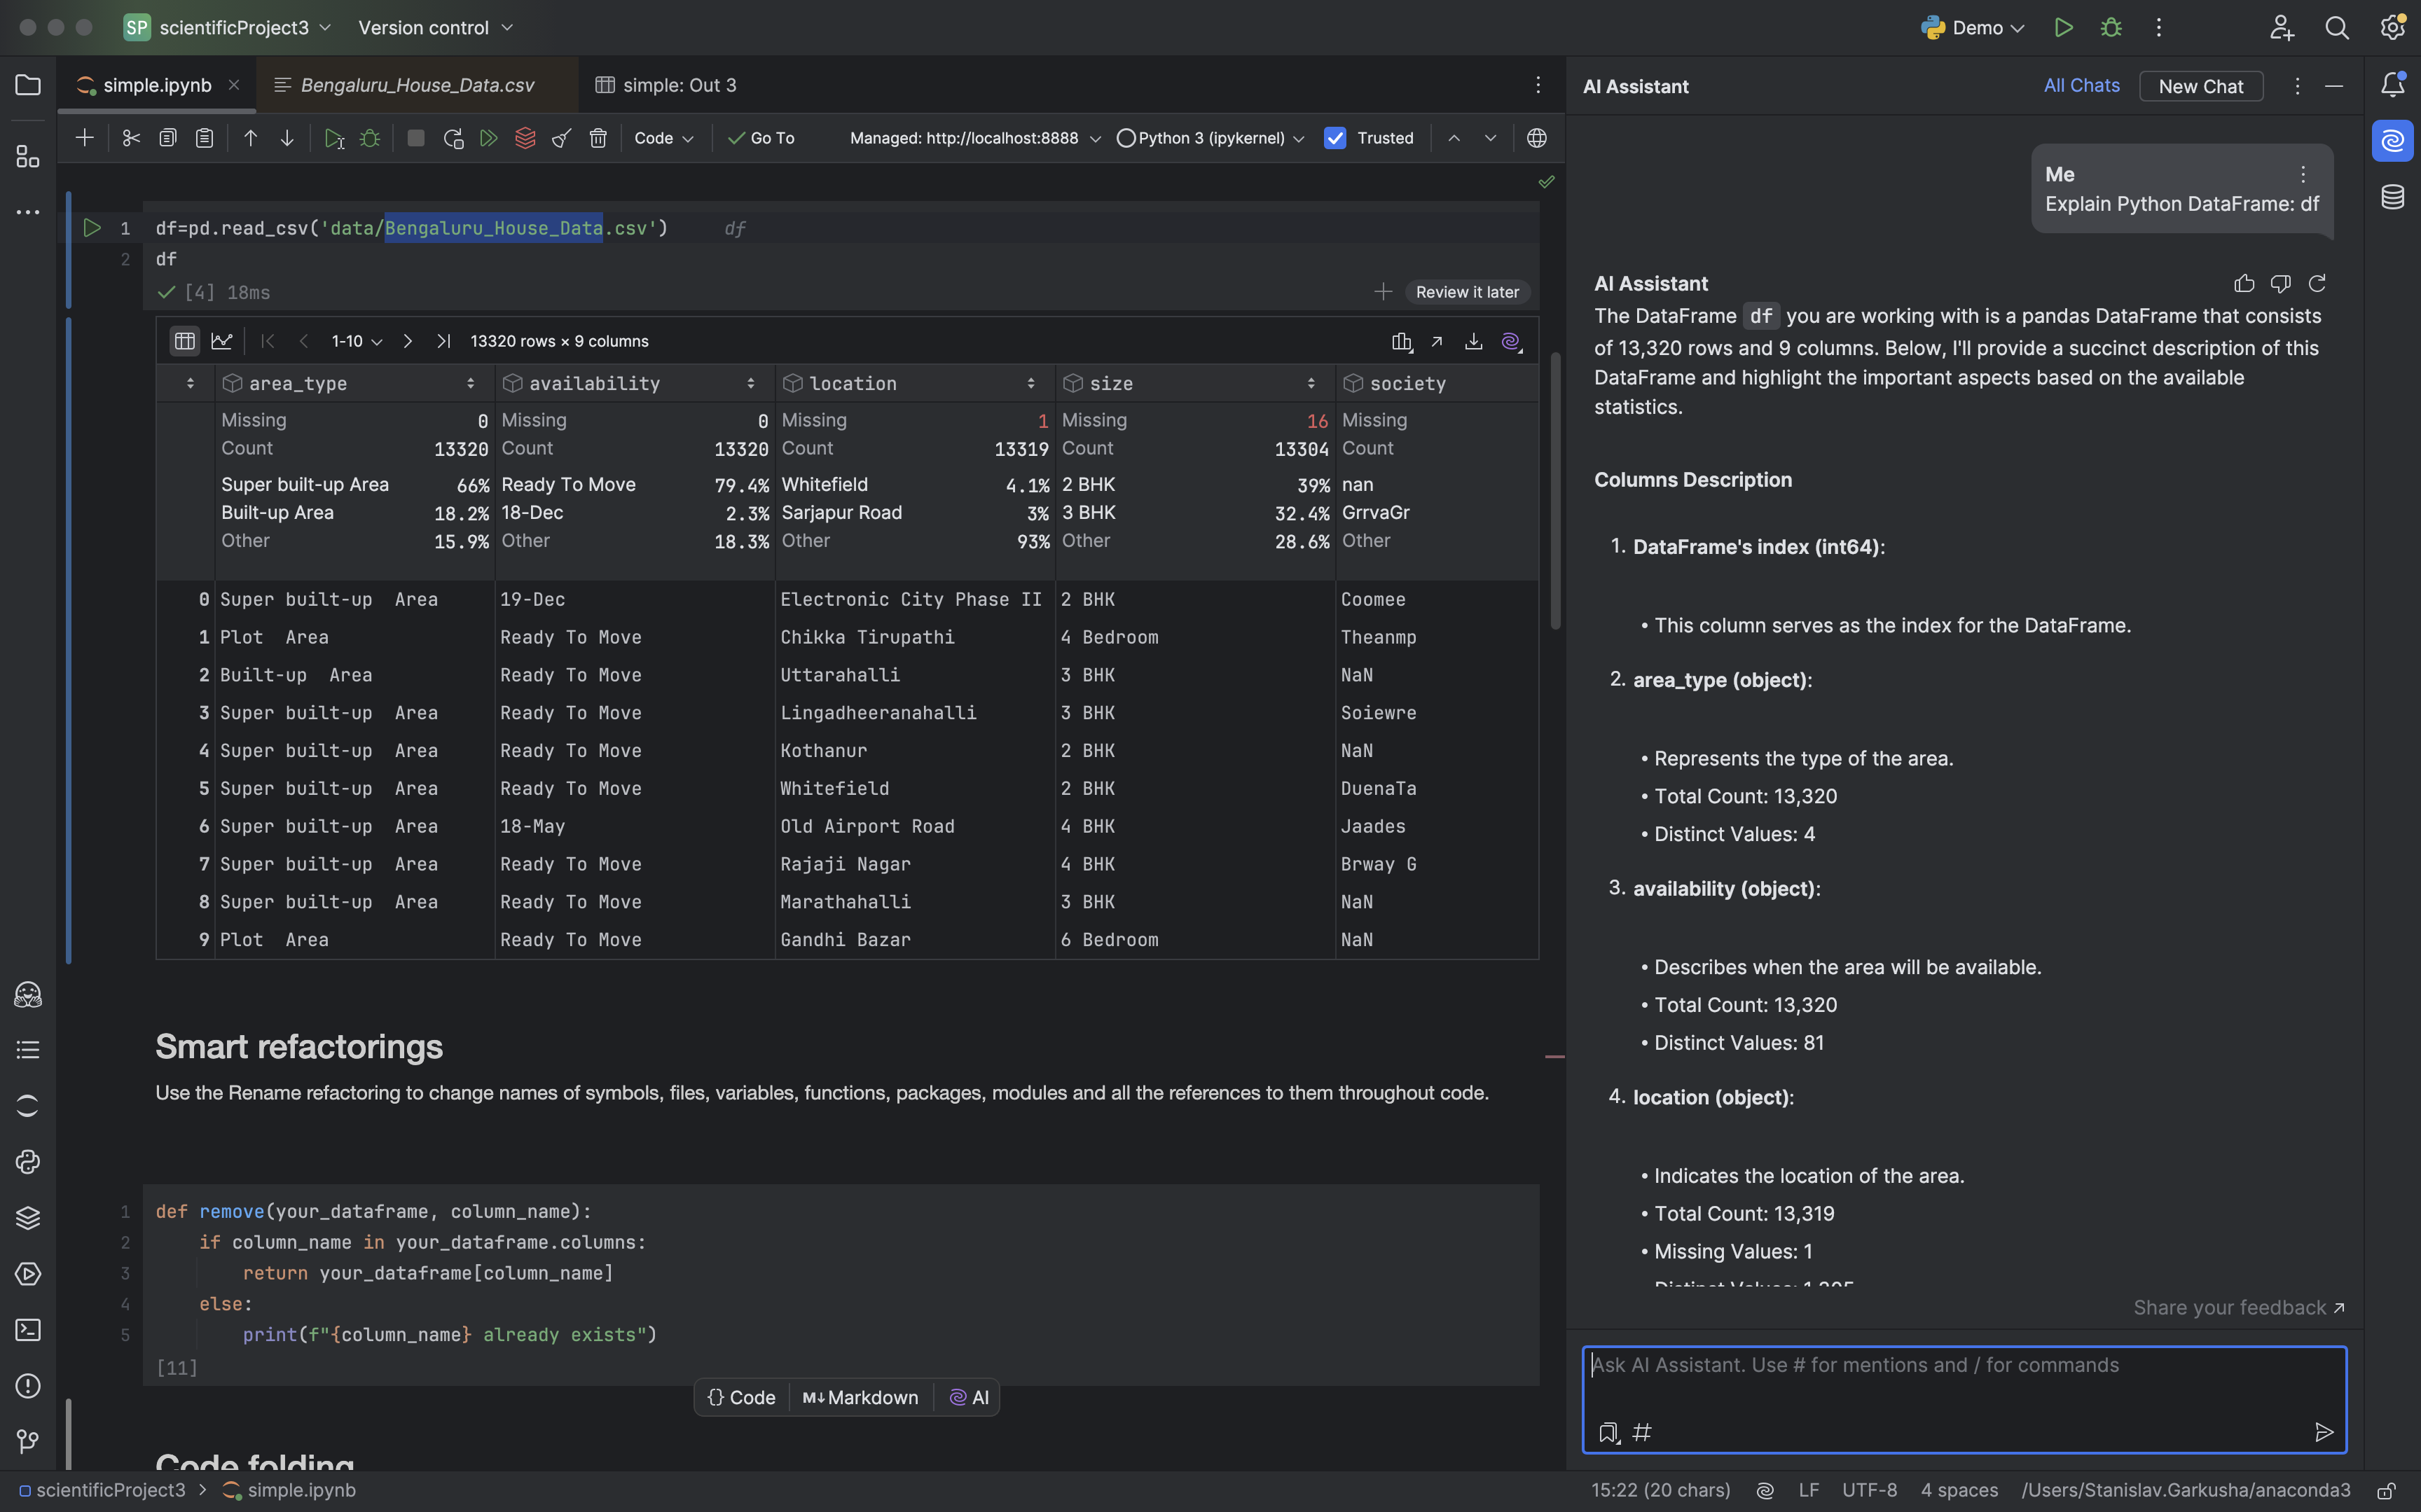Viewport: 2421px width, 1512px height.
Task: Open scientificProject3 project dropdown
Action: (x=228, y=28)
